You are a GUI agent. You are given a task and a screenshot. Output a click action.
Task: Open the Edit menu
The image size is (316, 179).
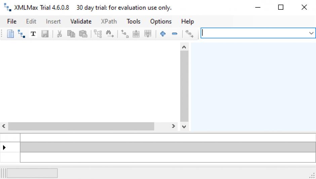click(x=31, y=22)
